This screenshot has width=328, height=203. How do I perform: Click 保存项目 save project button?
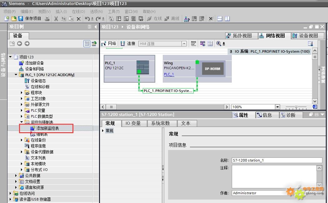click(30, 19)
